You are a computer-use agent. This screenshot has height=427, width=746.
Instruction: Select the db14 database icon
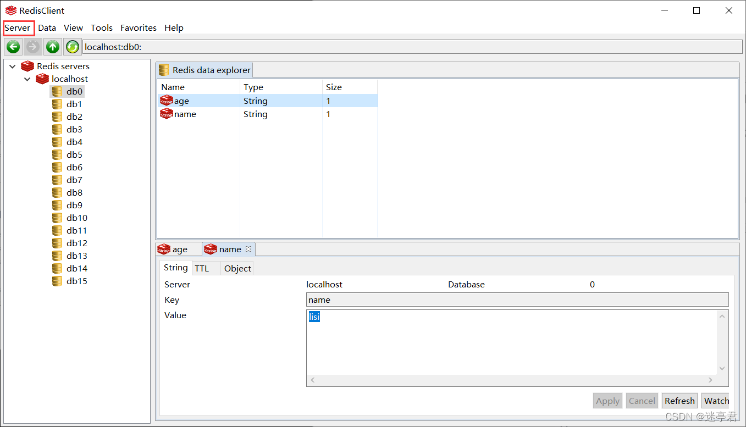[x=57, y=268]
